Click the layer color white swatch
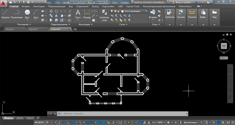Screen dimensions: 235x125 122,11
